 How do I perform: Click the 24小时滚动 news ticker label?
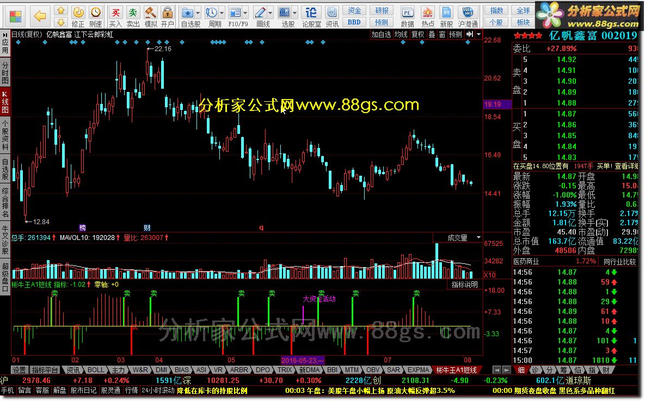(x=158, y=390)
